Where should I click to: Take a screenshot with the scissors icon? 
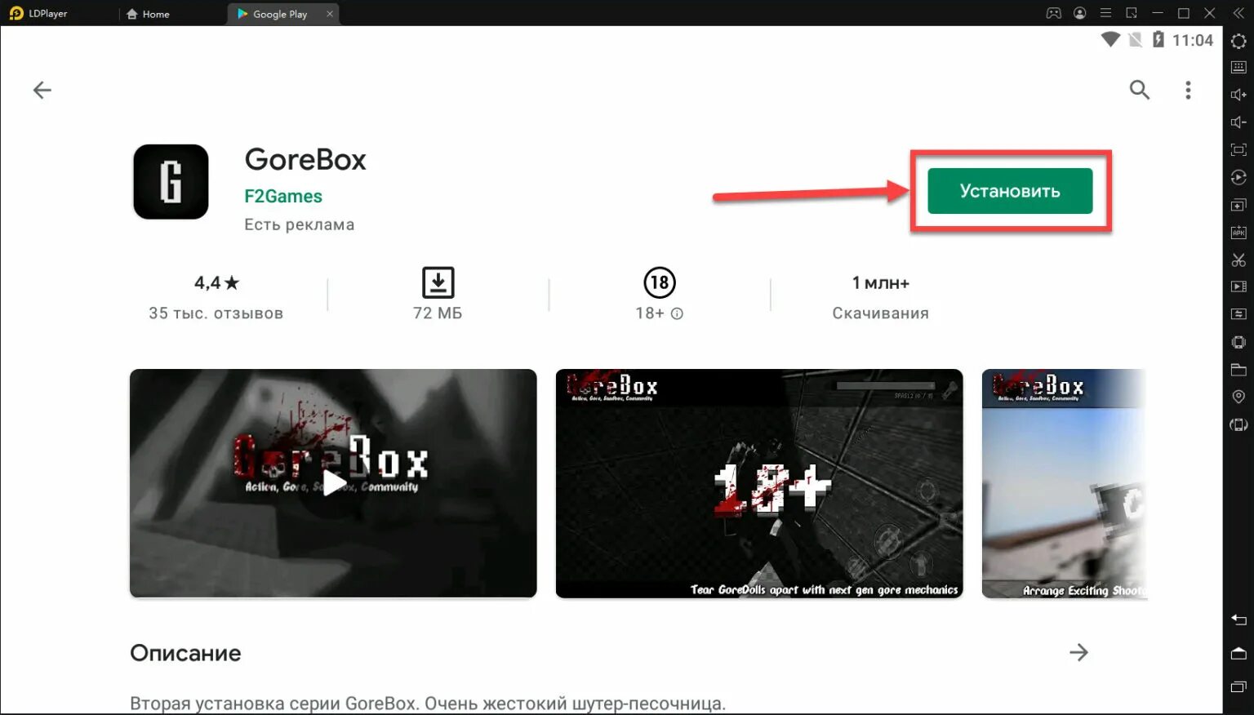click(x=1238, y=260)
